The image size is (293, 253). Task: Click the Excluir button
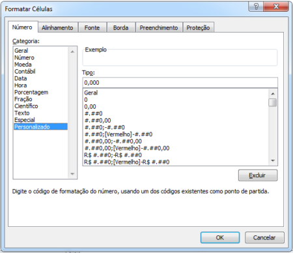point(258,175)
